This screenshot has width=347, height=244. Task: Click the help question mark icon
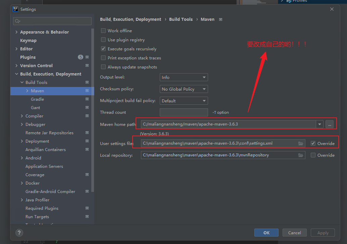[19, 233]
